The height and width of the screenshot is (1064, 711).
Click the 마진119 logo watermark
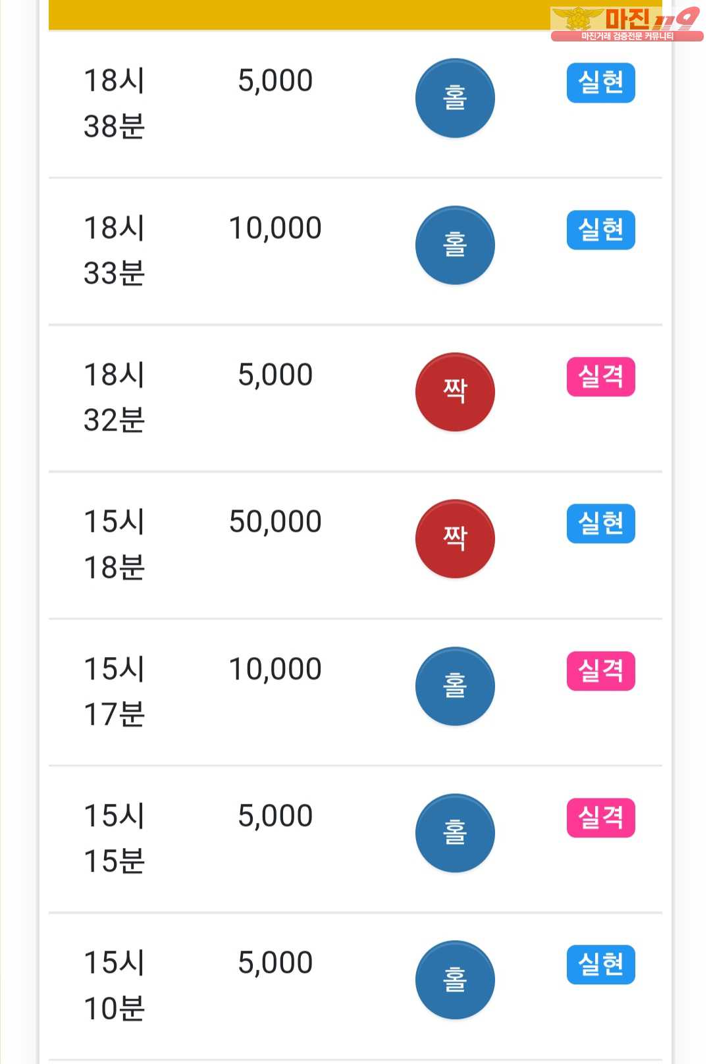pyautogui.click(x=625, y=24)
